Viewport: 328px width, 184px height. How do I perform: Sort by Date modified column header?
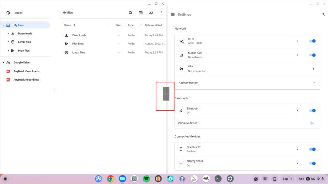(x=153, y=25)
